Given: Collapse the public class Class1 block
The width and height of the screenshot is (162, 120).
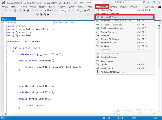Looking at the screenshot, I should pyautogui.click(x=6, y=48).
